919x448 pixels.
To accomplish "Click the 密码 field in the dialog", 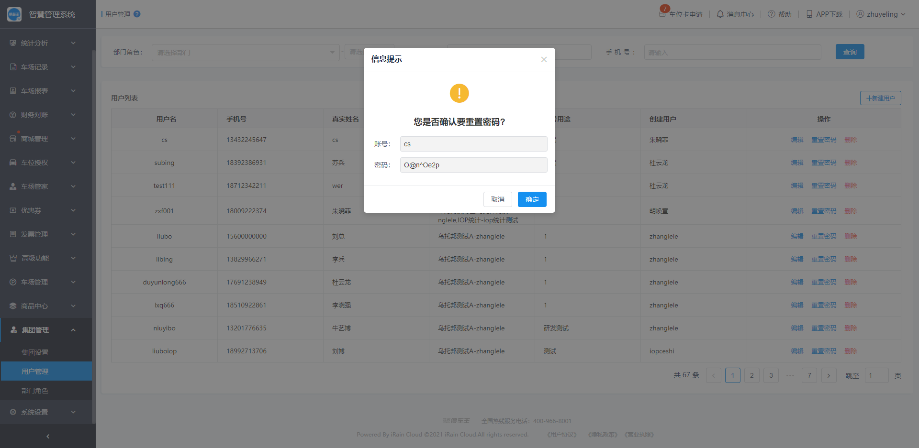I will [x=473, y=165].
